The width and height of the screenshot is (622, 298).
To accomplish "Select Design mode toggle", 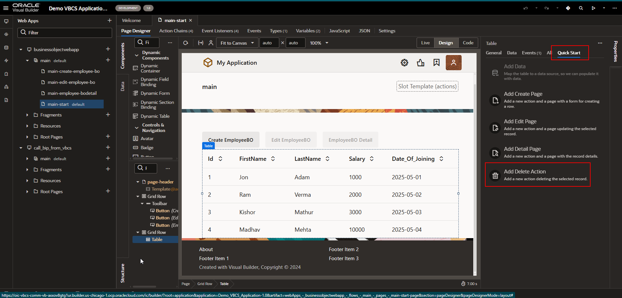I will (x=445, y=43).
